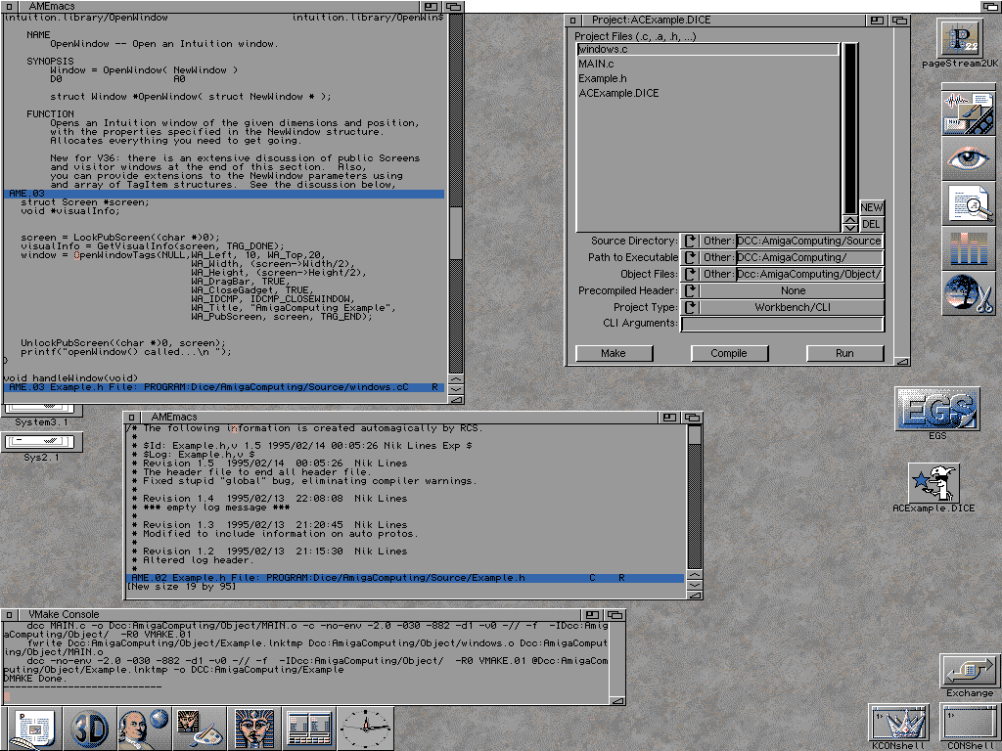Click the down arrow in the windows.c AMEmacs window

[x=456, y=389]
